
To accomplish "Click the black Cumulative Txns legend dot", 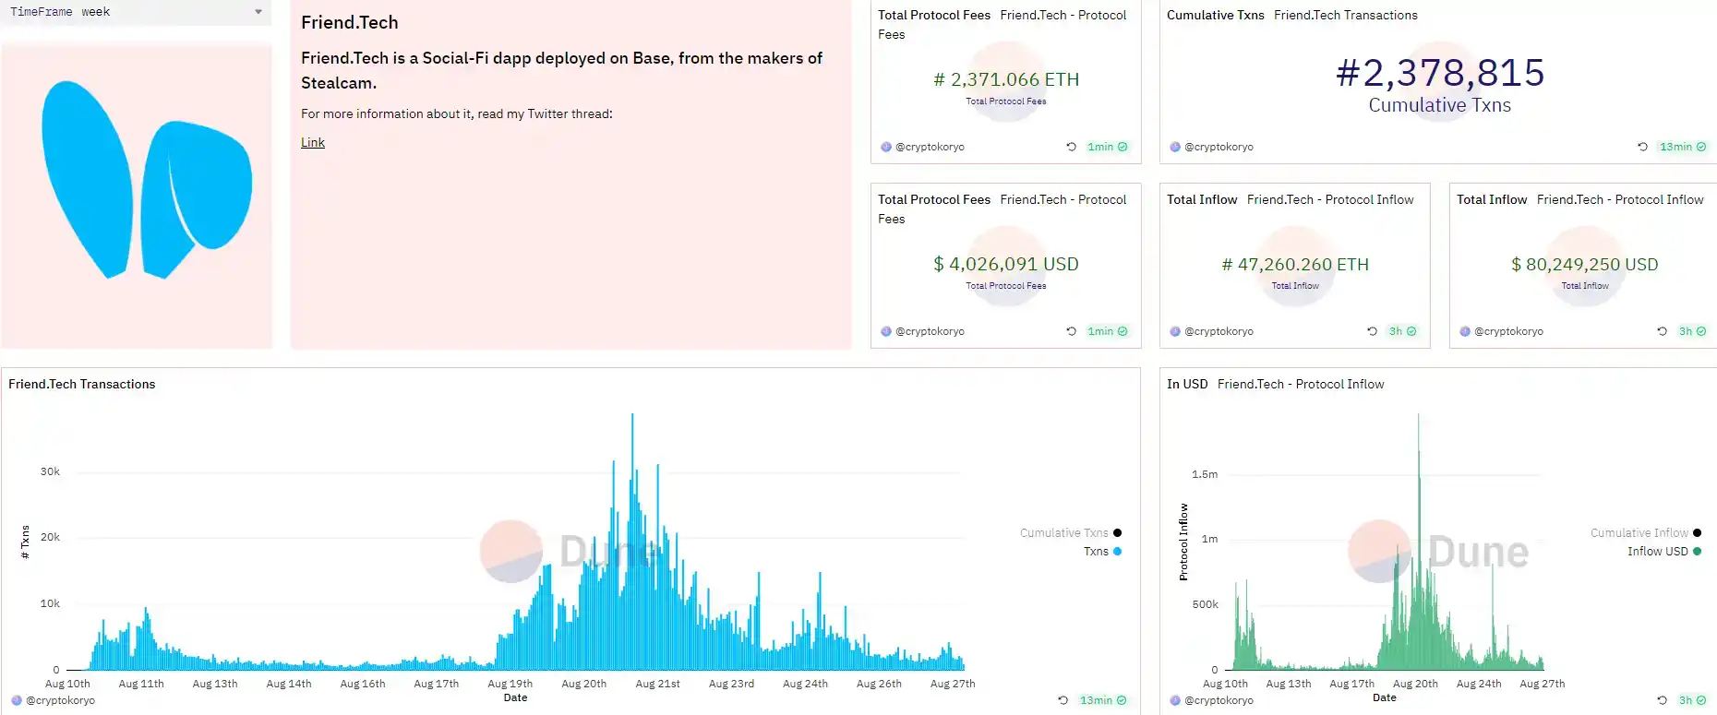I will pyautogui.click(x=1117, y=532).
